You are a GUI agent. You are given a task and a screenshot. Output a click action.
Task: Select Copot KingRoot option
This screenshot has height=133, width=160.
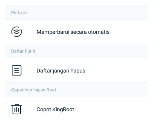[77, 109]
